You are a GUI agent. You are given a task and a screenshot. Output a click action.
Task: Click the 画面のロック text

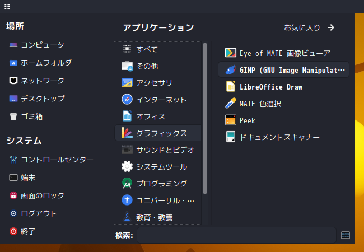[43, 195]
